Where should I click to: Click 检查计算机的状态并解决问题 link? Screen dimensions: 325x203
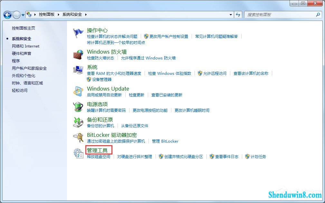[112, 36]
